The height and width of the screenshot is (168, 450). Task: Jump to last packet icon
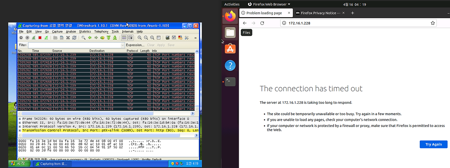pyautogui.click(x=115, y=38)
